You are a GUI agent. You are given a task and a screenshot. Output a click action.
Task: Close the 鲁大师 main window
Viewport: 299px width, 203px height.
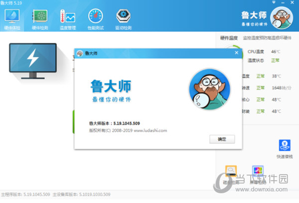(292, 2)
